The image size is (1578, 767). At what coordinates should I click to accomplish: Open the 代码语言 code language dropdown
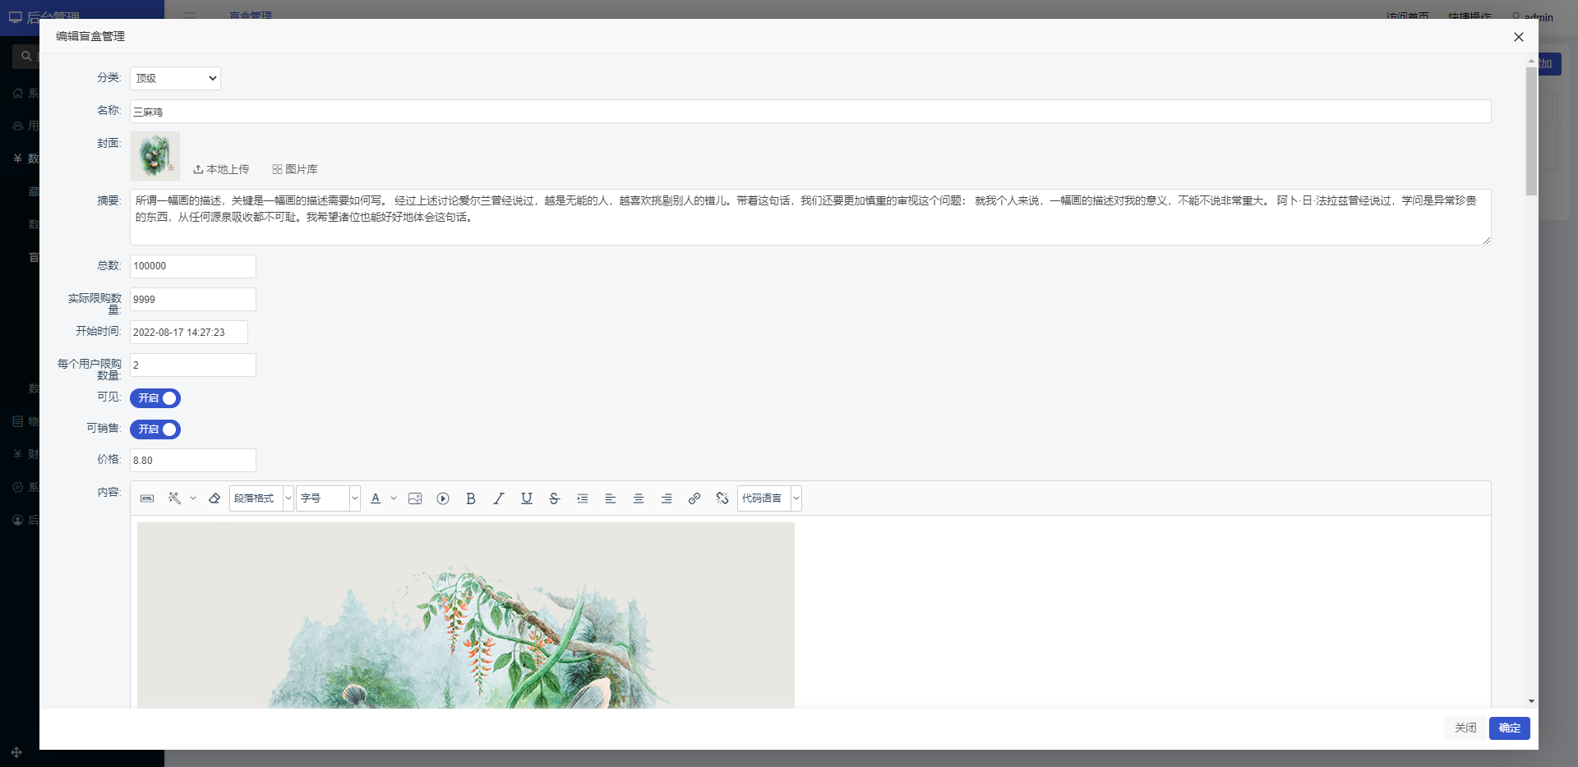(769, 498)
